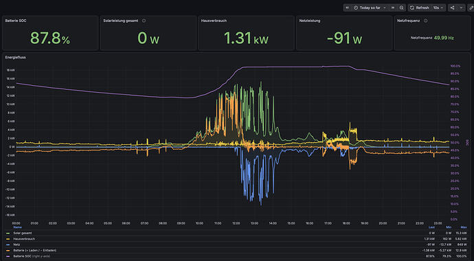Click the purple Batterie SOC legend swatch

tap(8, 256)
